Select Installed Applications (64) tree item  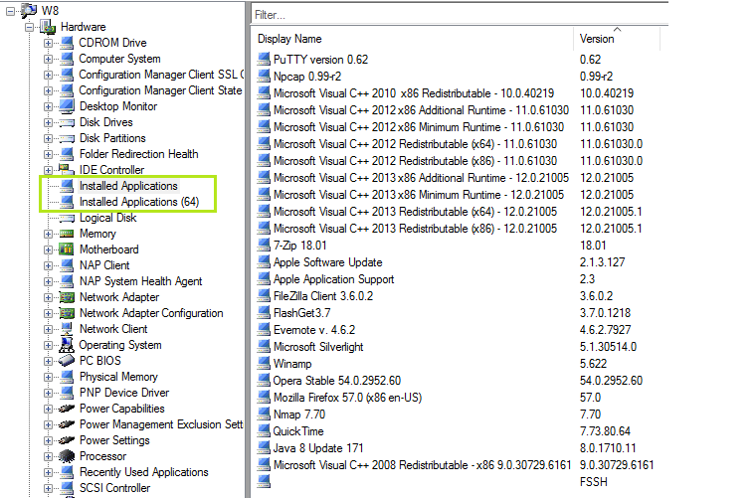click(x=139, y=202)
